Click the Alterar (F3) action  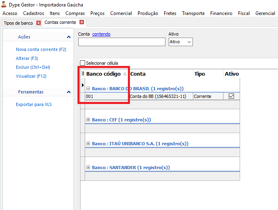tap(27, 58)
